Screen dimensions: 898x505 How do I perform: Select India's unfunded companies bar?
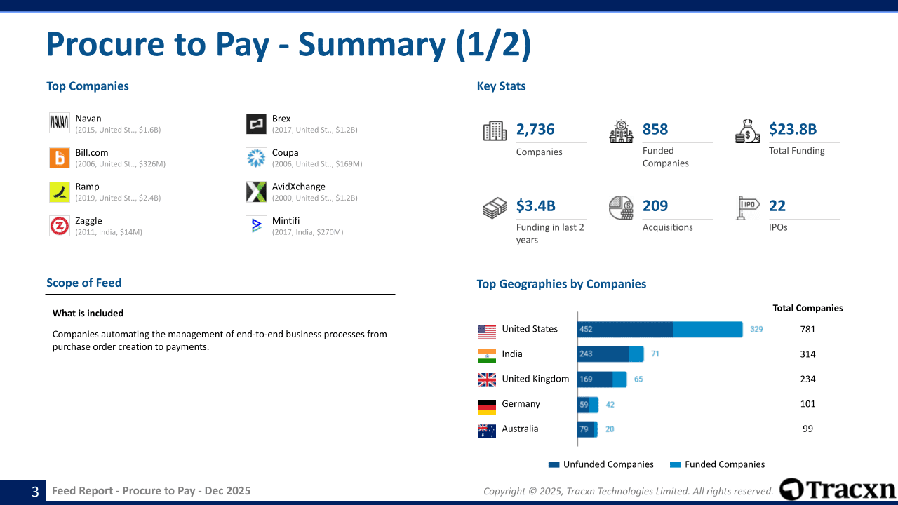tap(603, 354)
